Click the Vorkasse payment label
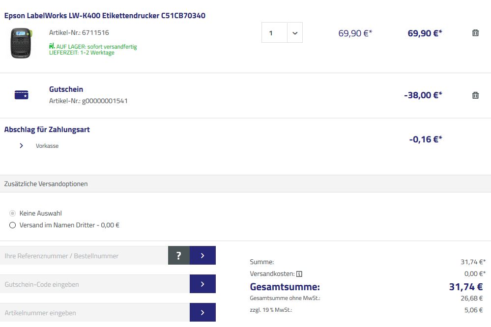Screen dimensions: 491x327 click(47, 146)
